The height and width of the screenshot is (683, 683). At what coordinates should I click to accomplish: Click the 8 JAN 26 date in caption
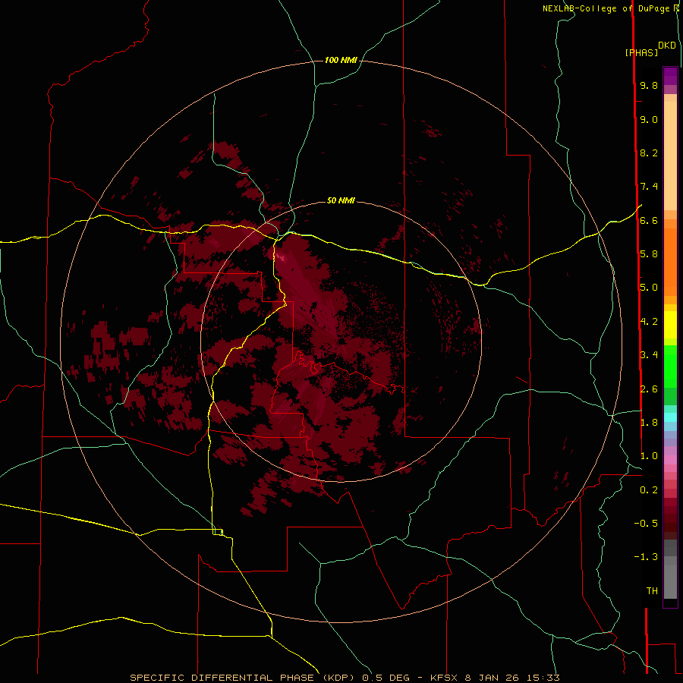click(x=493, y=678)
